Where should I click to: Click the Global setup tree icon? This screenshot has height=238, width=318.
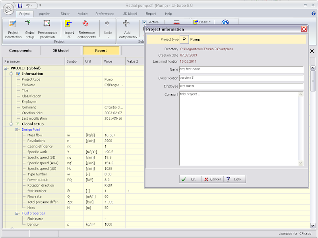point(17,124)
